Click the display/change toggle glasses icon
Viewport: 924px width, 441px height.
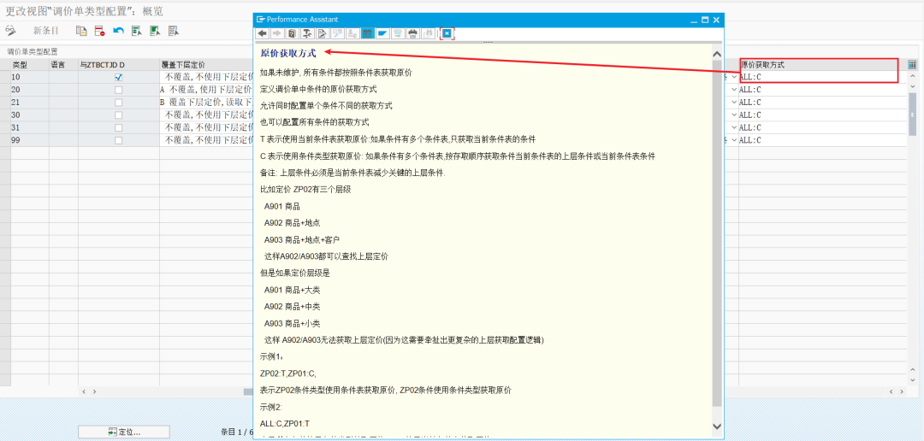point(10,30)
